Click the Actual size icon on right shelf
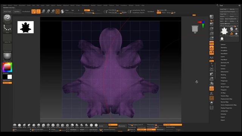 coord(211,33)
